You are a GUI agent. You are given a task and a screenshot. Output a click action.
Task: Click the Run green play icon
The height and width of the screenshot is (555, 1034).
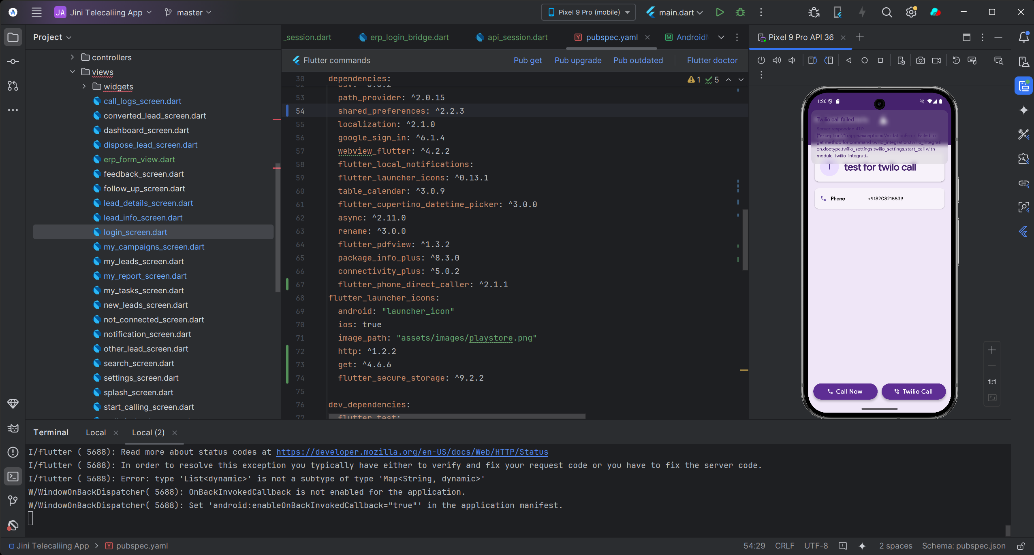pyautogui.click(x=720, y=12)
